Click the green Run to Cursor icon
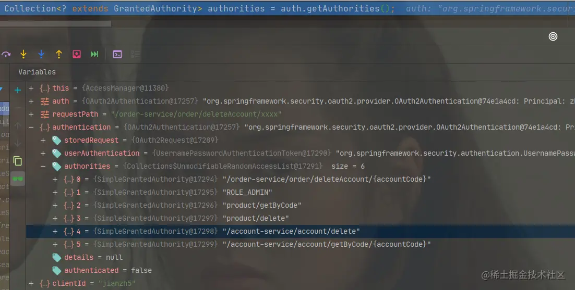This screenshot has height=290, width=575. [x=94, y=54]
